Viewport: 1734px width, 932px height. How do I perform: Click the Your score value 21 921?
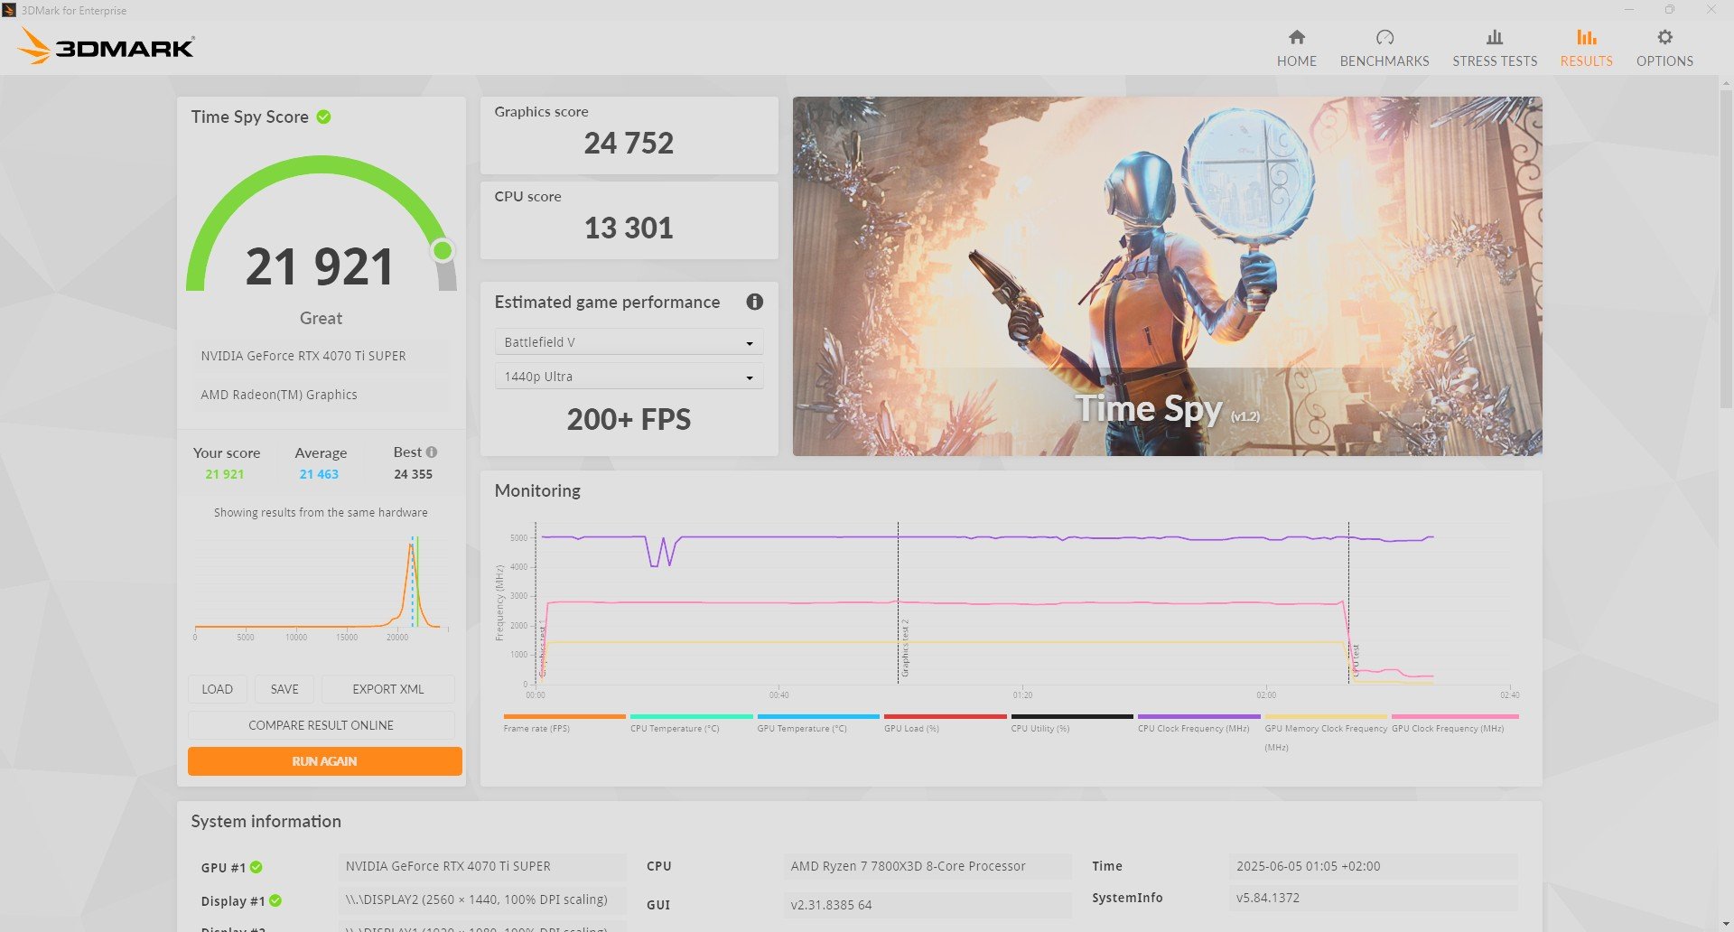pyautogui.click(x=224, y=474)
